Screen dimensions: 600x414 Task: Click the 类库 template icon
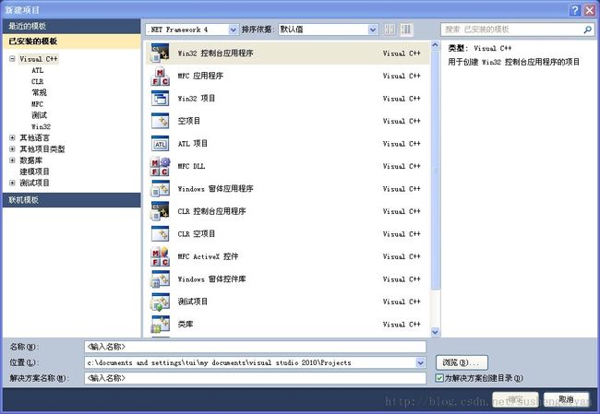(x=160, y=325)
